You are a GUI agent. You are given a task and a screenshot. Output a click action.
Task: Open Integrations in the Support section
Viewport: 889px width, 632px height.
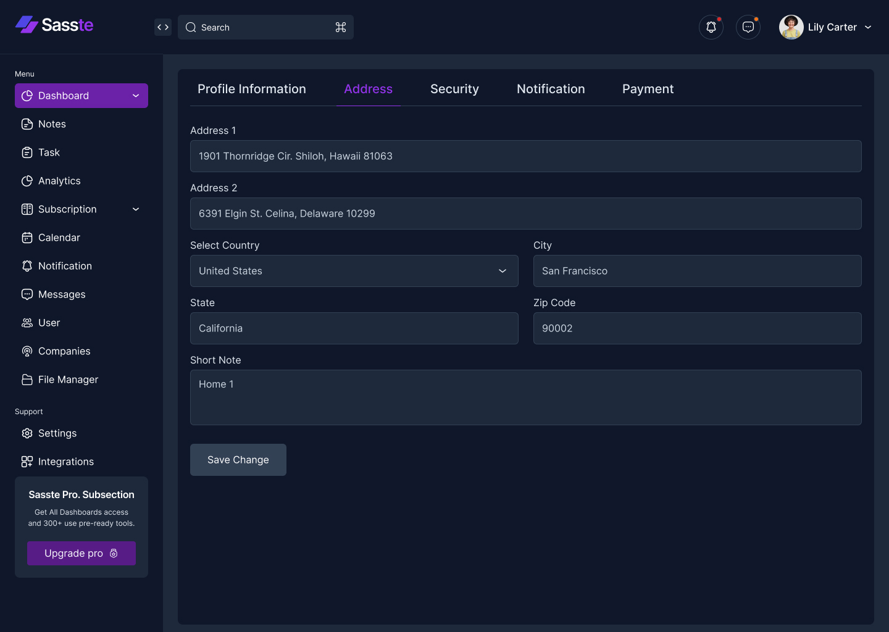click(x=65, y=462)
